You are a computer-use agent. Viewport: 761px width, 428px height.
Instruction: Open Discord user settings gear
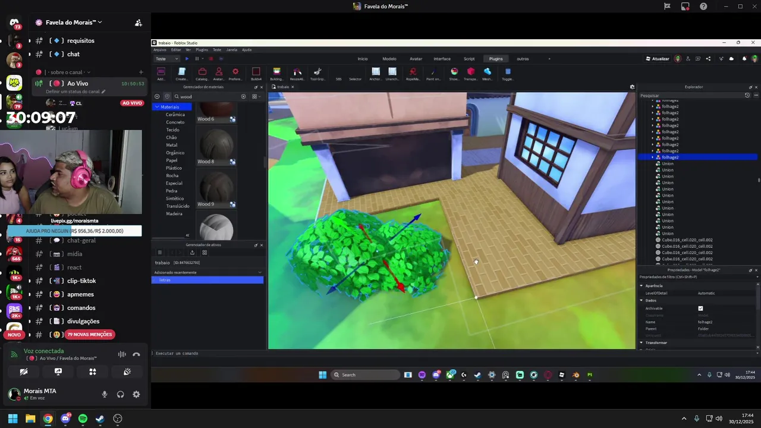coord(136,394)
